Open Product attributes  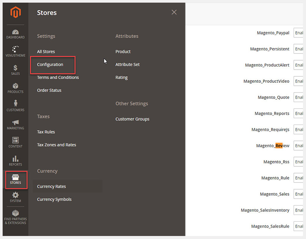point(123,52)
